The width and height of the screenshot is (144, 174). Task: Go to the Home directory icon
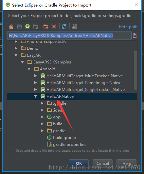(11, 26)
